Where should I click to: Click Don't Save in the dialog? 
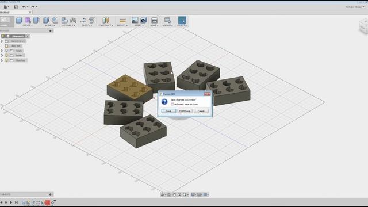(x=185, y=111)
